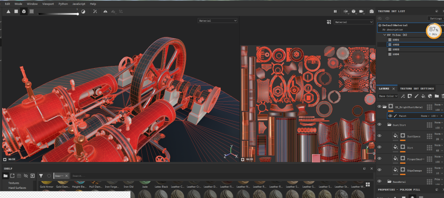This screenshot has height=198, width=444.
Task: Toggle the symmetry icon in toolbar
Action: click(105, 12)
